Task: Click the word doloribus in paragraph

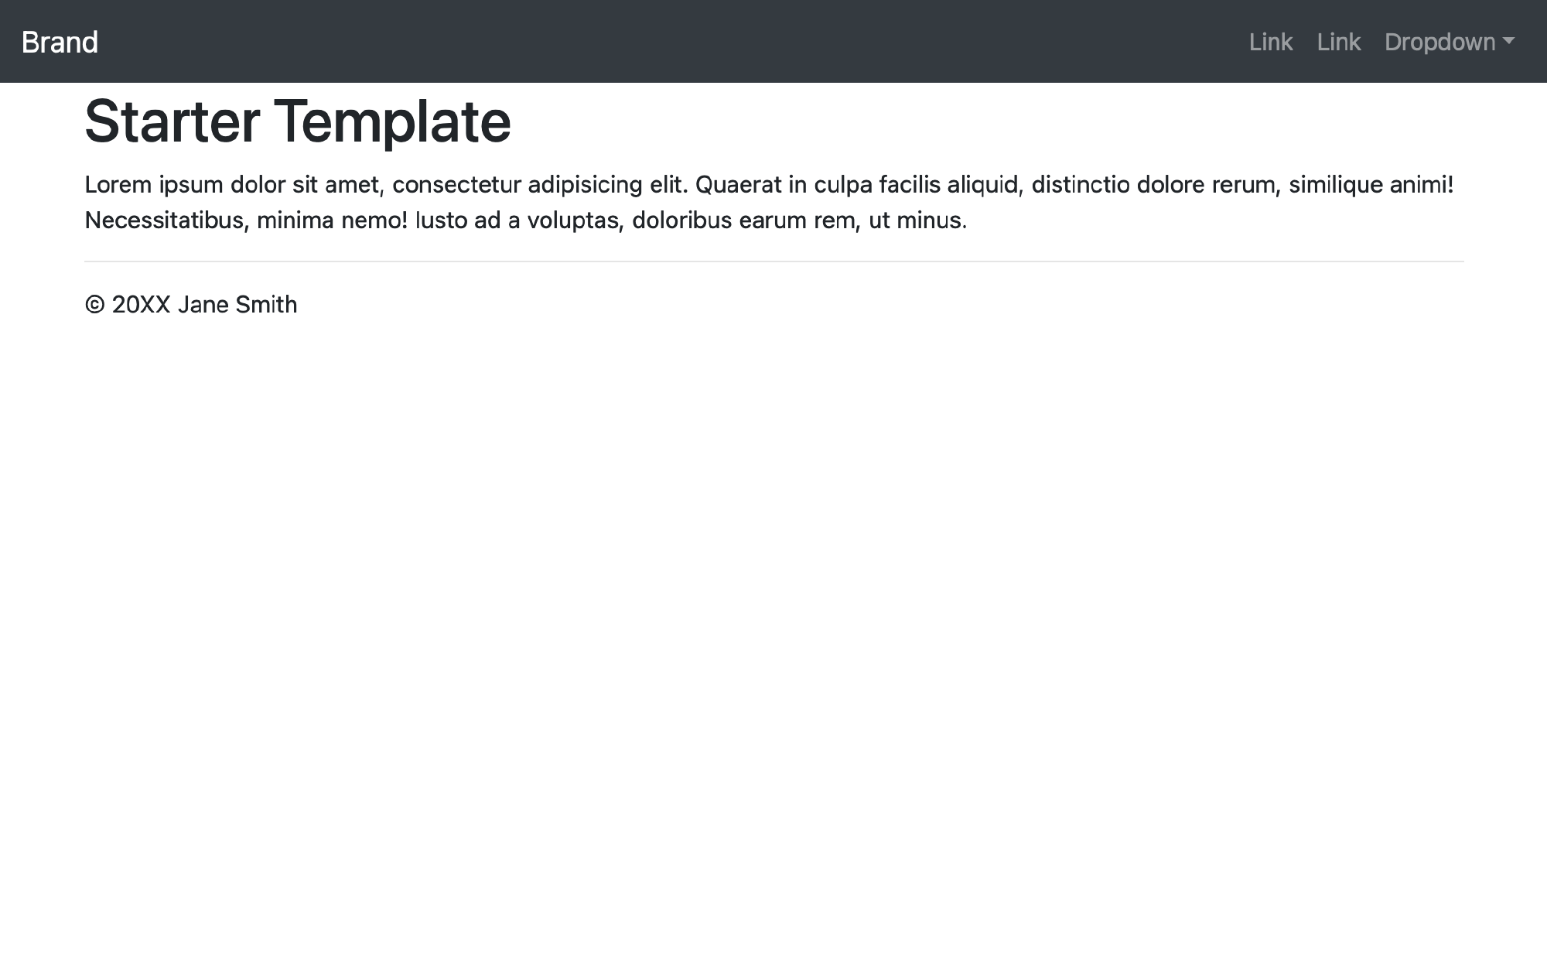Action: (x=681, y=220)
